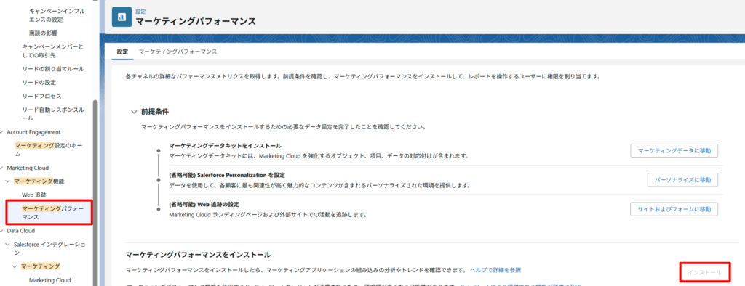Click マーケティングパフォーマンスをインストール heading

(198, 256)
